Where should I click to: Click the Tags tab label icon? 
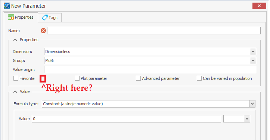tap(45, 18)
